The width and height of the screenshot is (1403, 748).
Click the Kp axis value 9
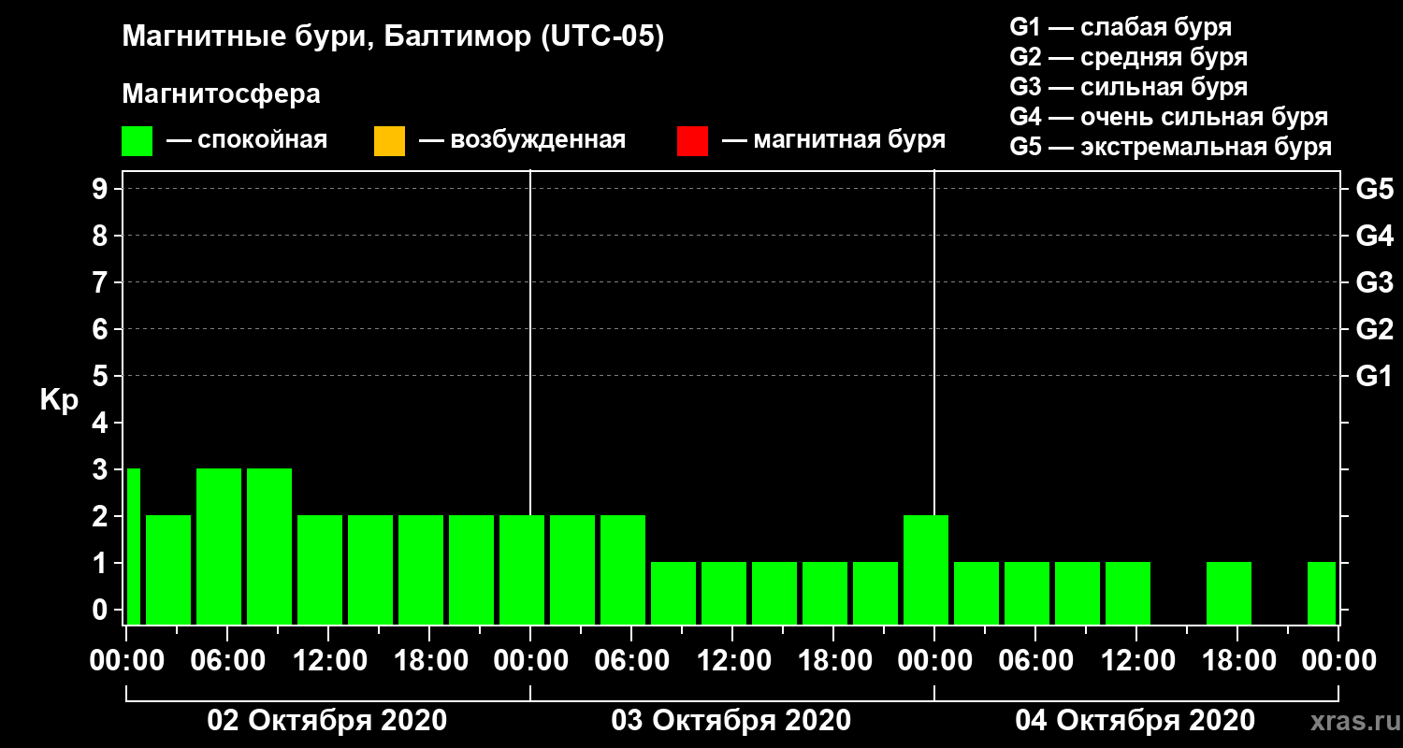point(102,190)
